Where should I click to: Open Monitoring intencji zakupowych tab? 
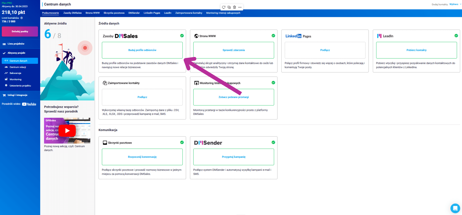pos(223,13)
